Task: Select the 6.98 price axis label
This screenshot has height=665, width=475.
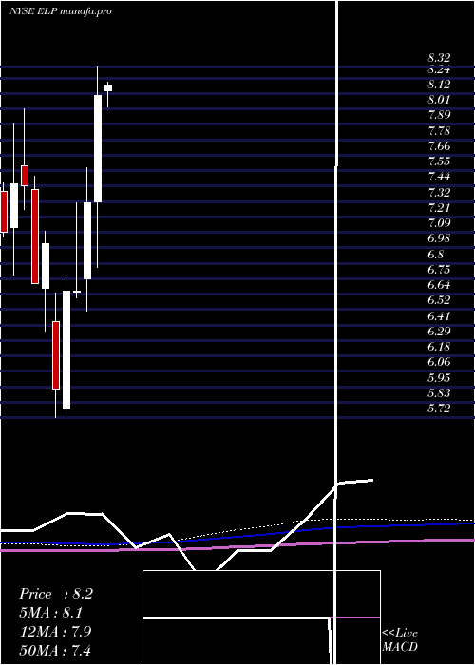Action: coord(439,238)
